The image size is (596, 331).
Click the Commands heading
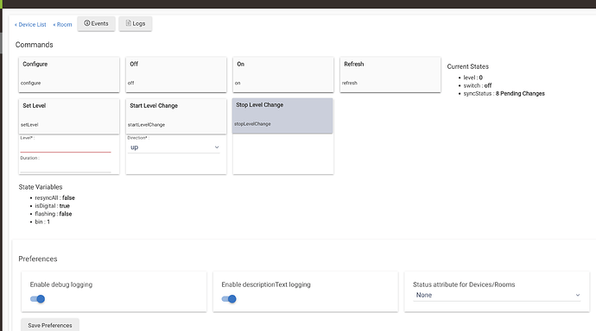tap(35, 45)
